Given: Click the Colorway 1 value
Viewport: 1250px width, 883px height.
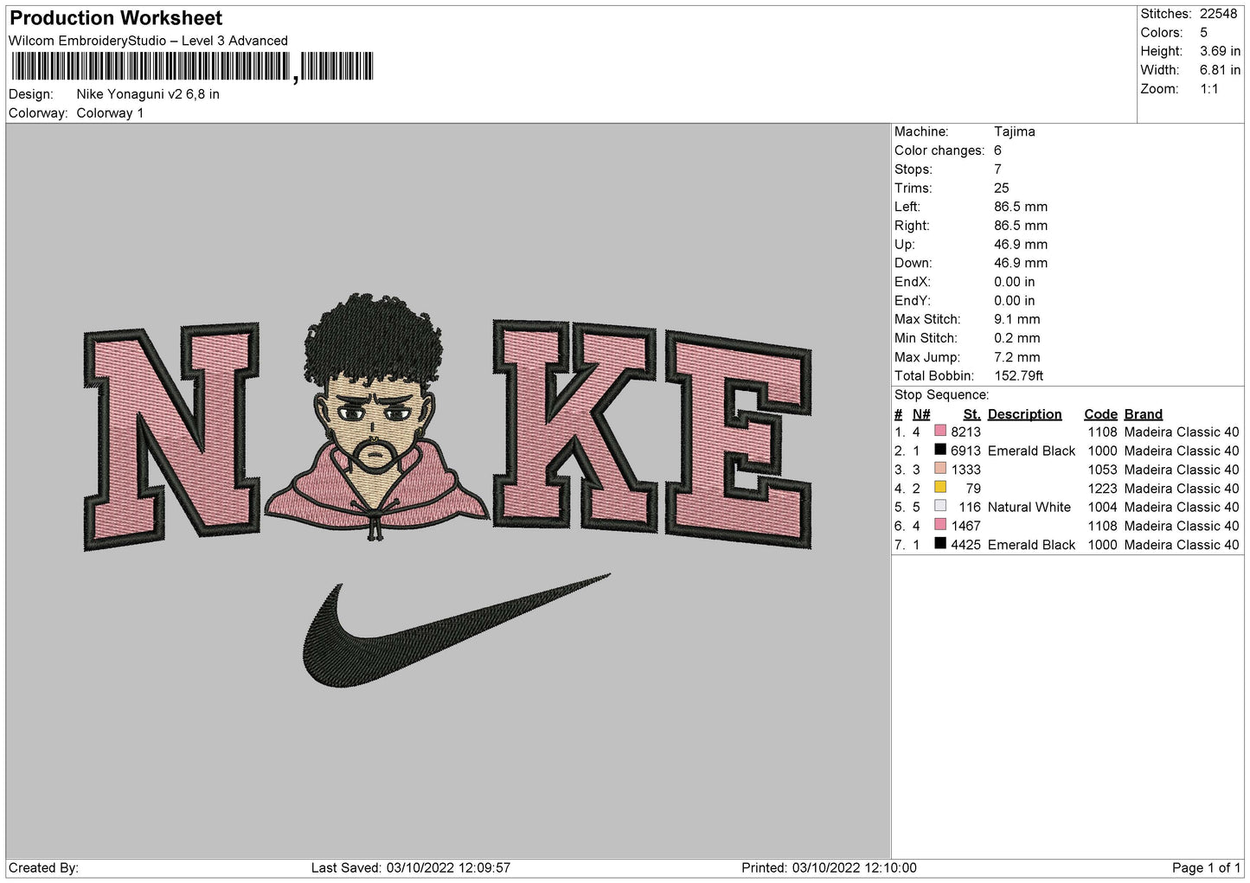Looking at the screenshot, I should point(110,113).
